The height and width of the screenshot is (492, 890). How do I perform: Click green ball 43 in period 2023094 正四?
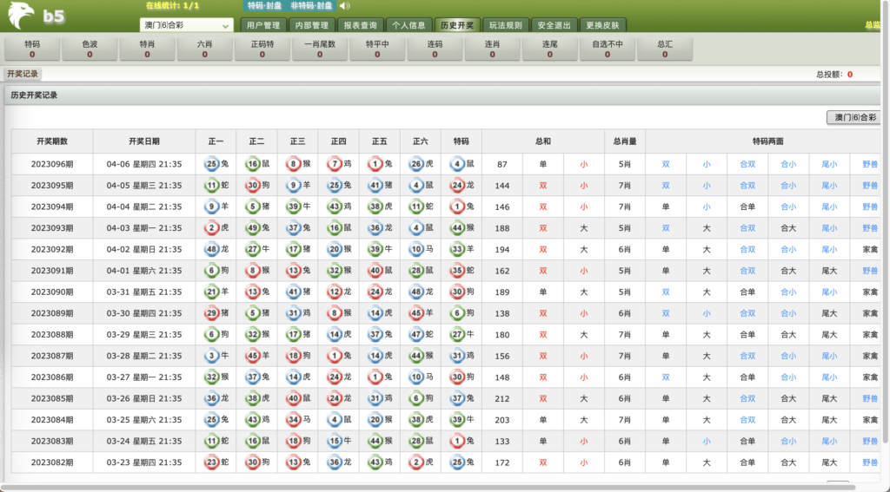point(334,207)
